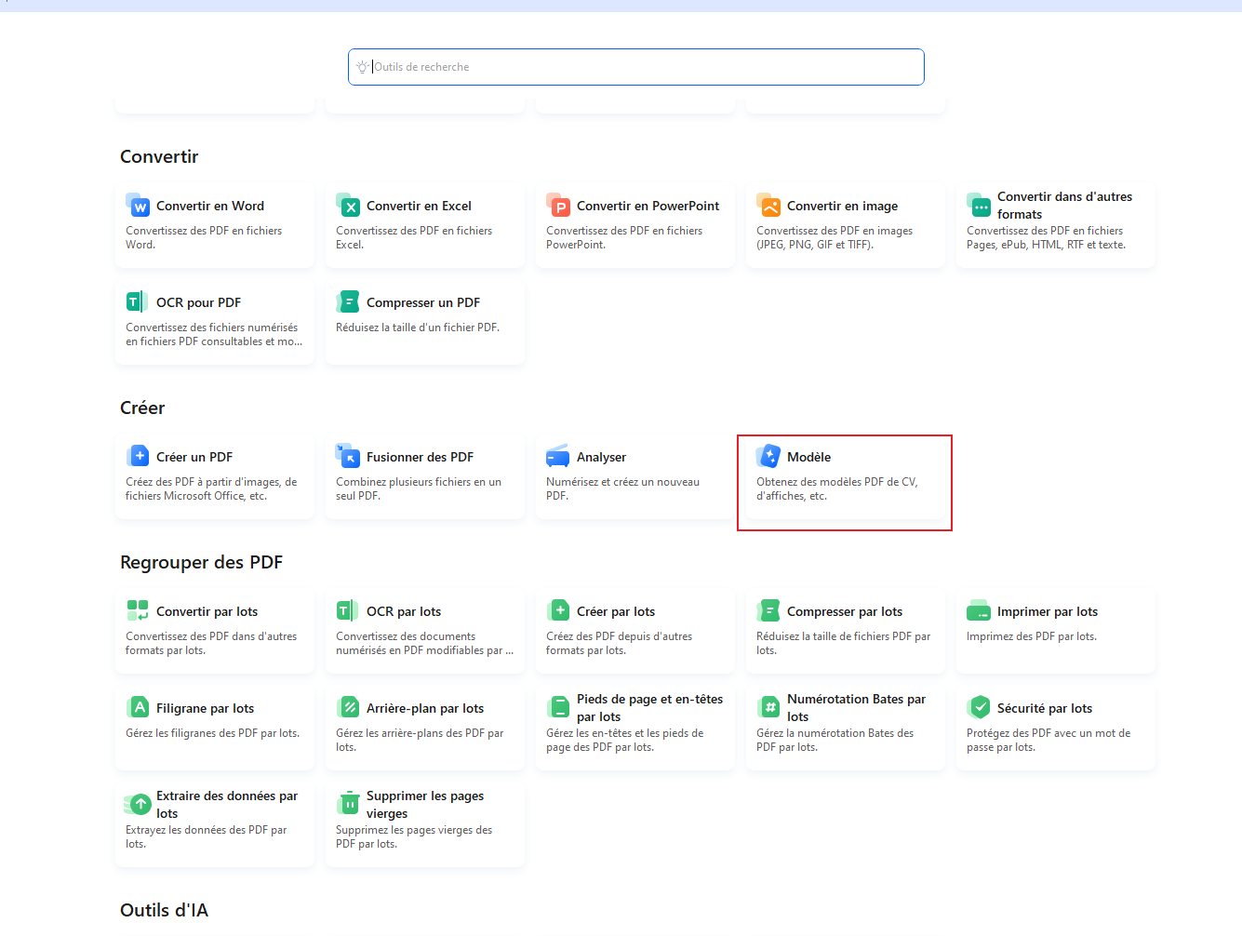Open the Modèle card title
The height and width of the screenshot is (936, 1242).
click(x=808, y=457)
